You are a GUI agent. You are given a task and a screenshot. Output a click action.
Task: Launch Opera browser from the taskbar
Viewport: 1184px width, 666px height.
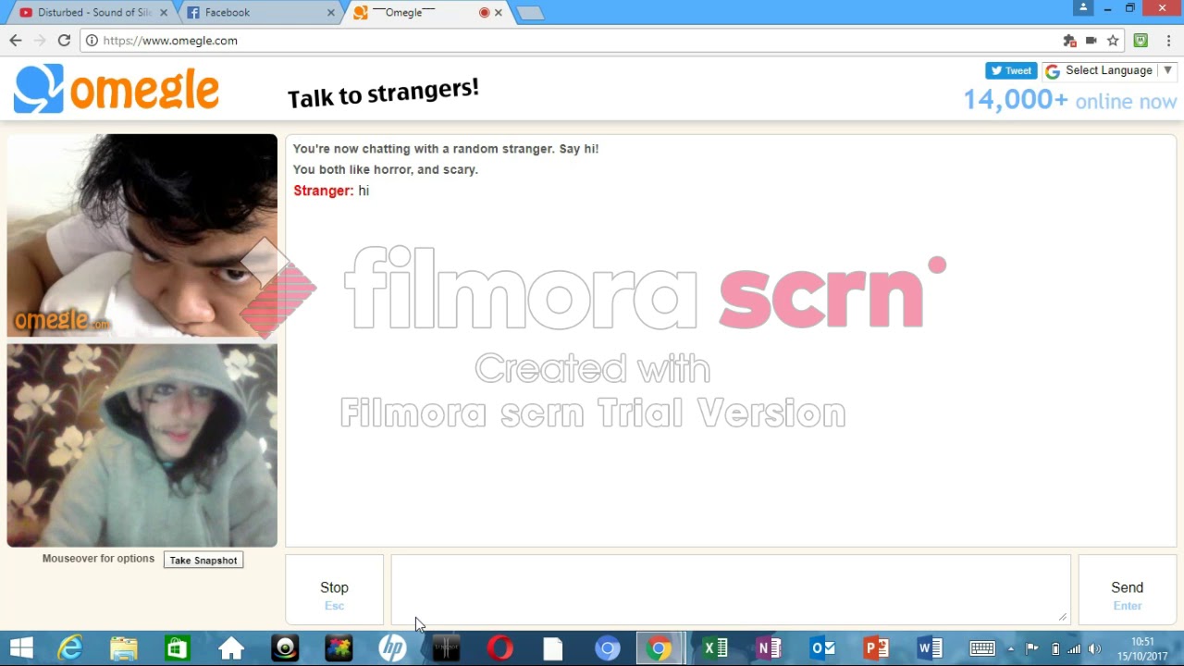[499, 648]
